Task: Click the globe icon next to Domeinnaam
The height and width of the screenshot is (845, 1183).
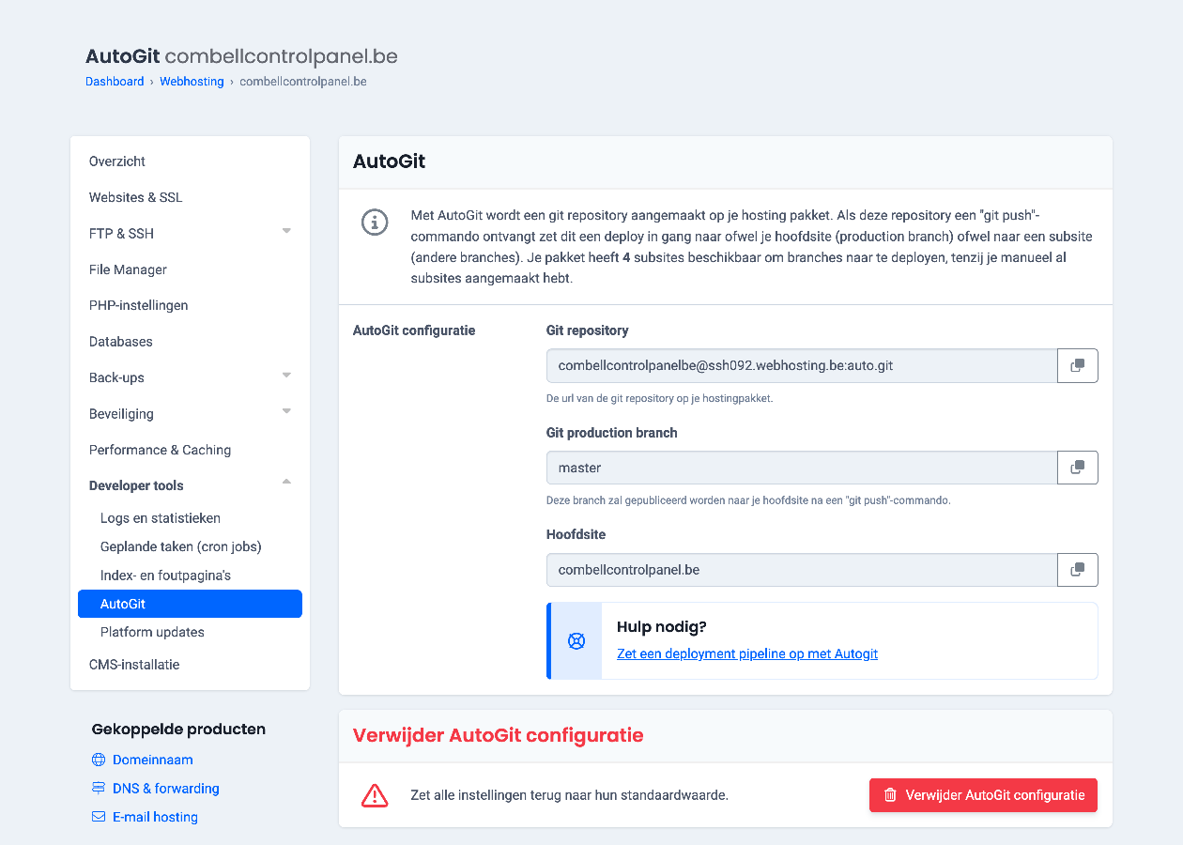Action: tap(99, 760)
